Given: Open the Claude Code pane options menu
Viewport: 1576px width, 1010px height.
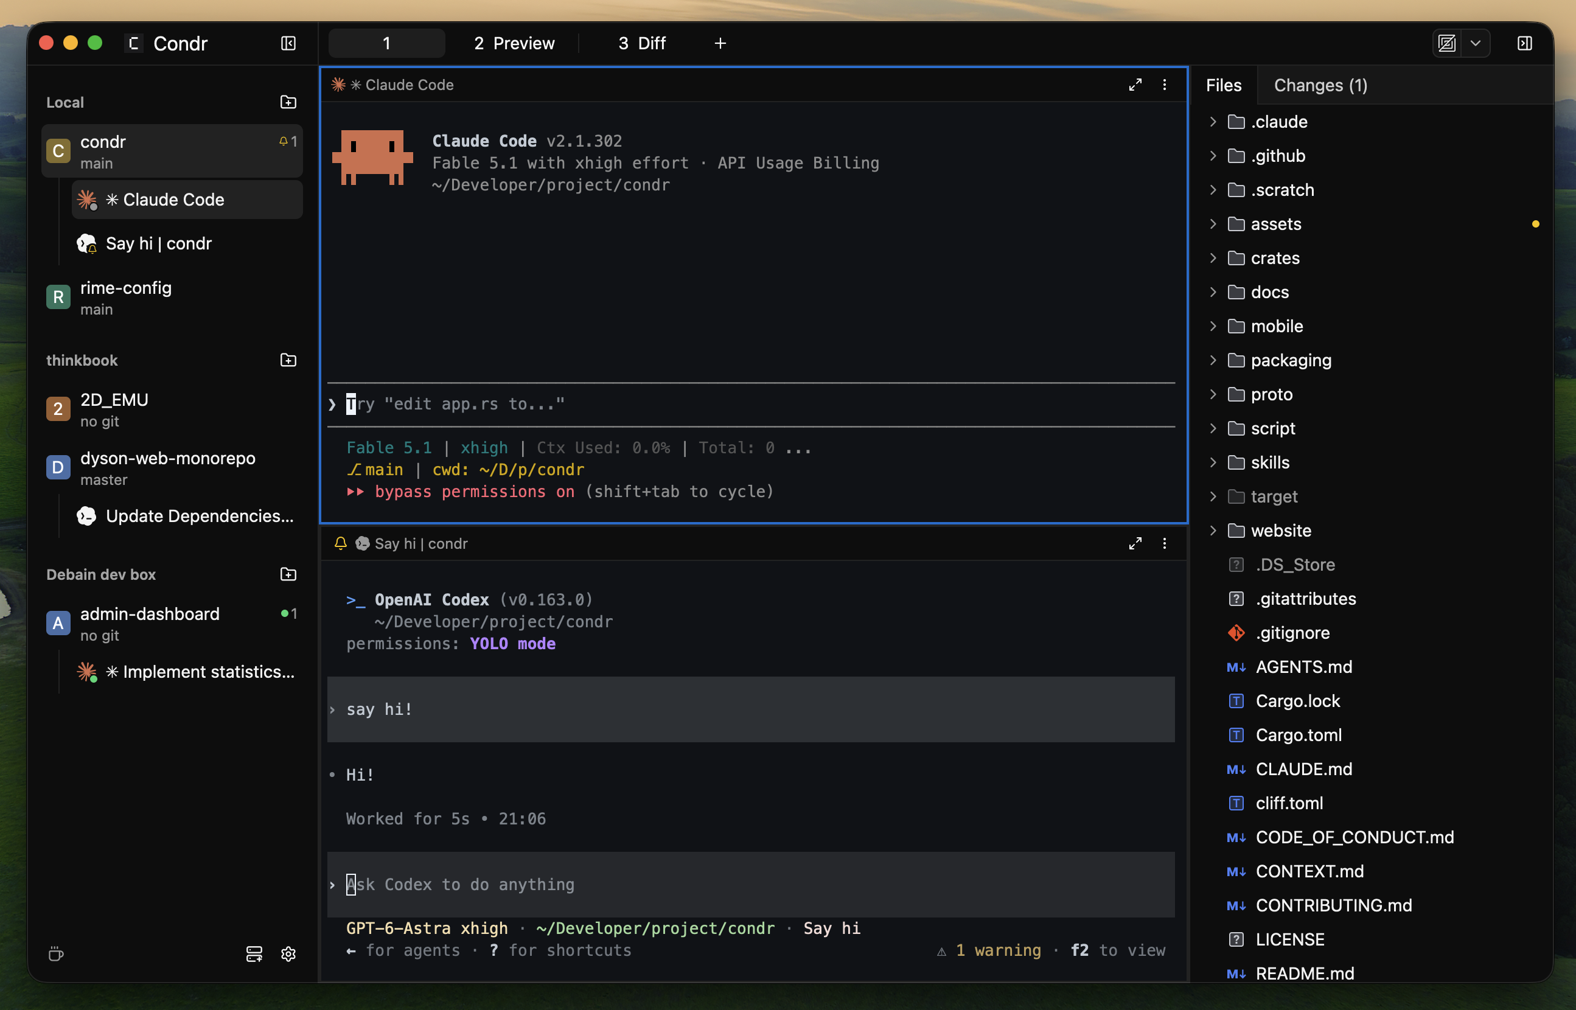Looking at the screenshot, I should coord(1164,85).
